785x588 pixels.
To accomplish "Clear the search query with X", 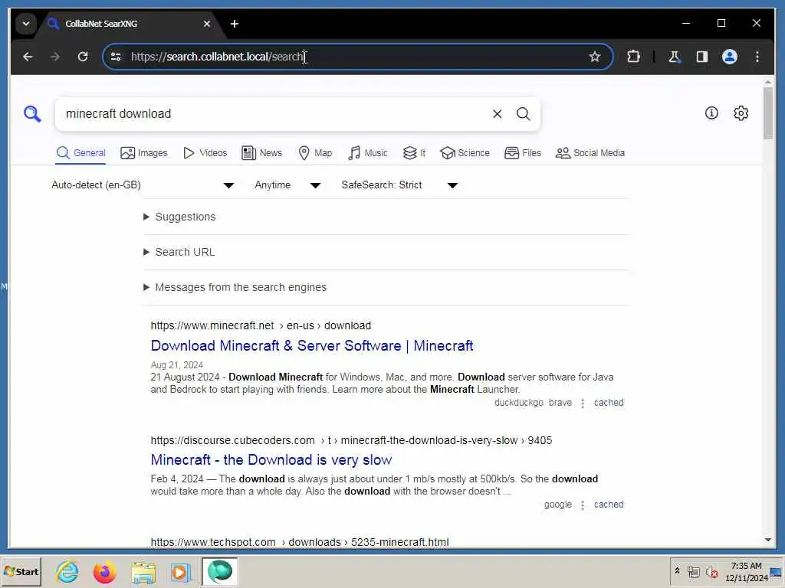I will 497,114.
